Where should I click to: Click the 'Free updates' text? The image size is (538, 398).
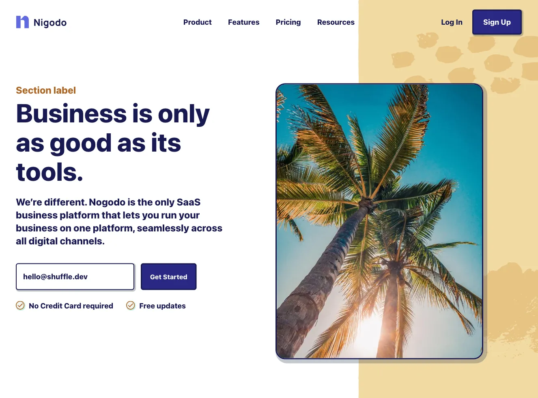pyautogui.click(x=162, y=306)
